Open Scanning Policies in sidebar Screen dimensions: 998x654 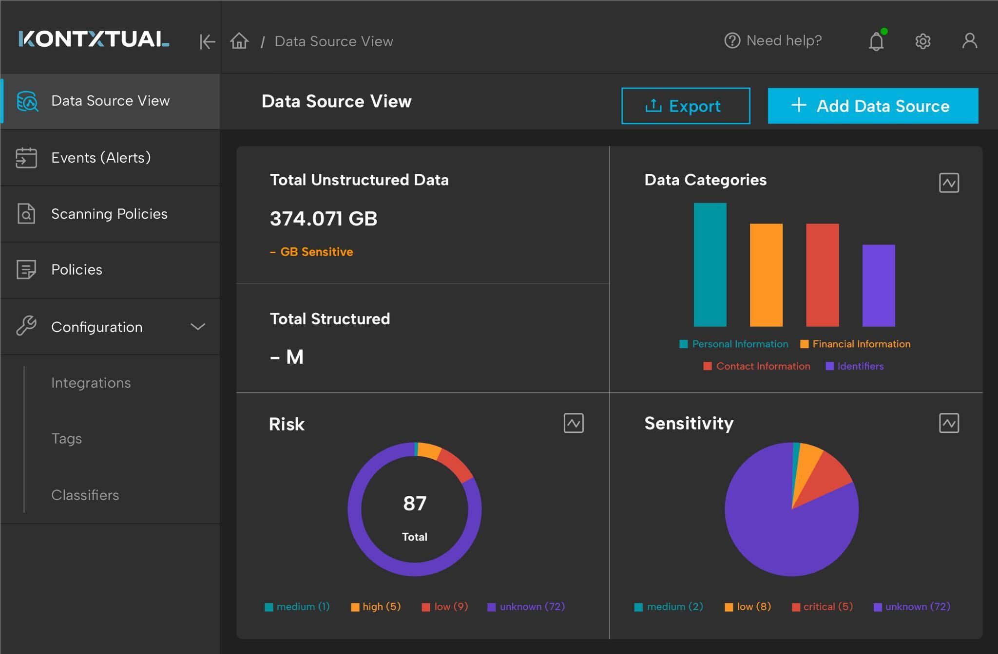click(109, 214)
